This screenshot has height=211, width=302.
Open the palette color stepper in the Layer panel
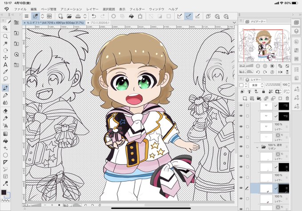[x=246, y=85]
